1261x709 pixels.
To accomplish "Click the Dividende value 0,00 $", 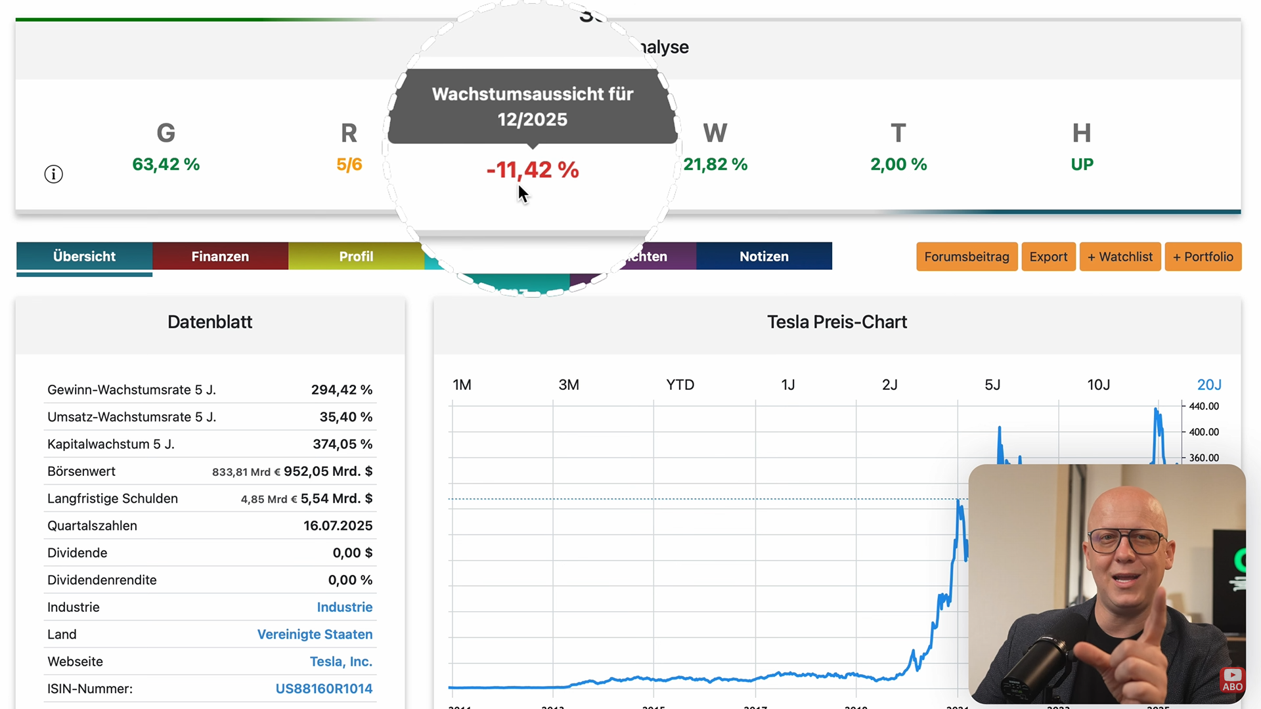I will point(353,553).
